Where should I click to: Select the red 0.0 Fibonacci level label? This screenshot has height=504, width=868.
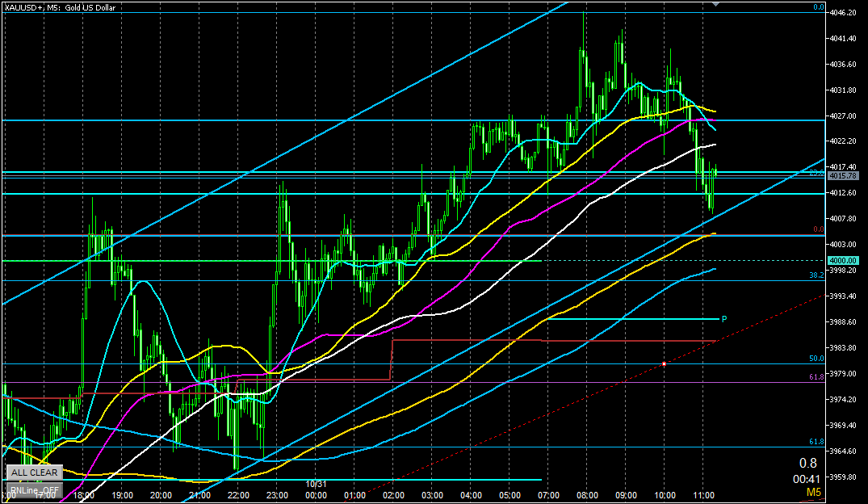coord(817,230)
